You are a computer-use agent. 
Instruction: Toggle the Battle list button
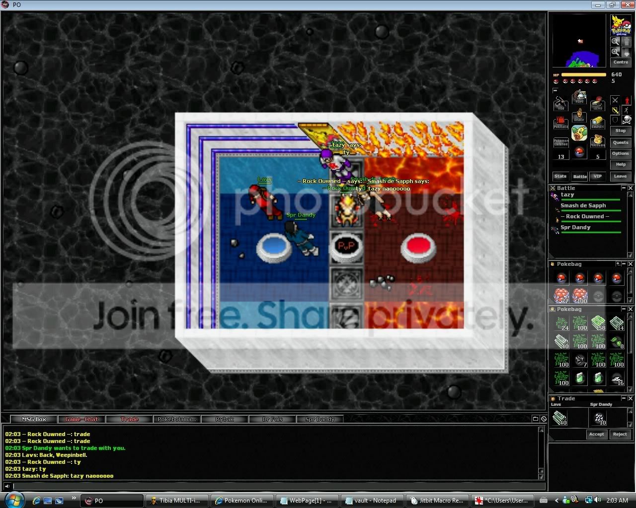tap(580, 176)
